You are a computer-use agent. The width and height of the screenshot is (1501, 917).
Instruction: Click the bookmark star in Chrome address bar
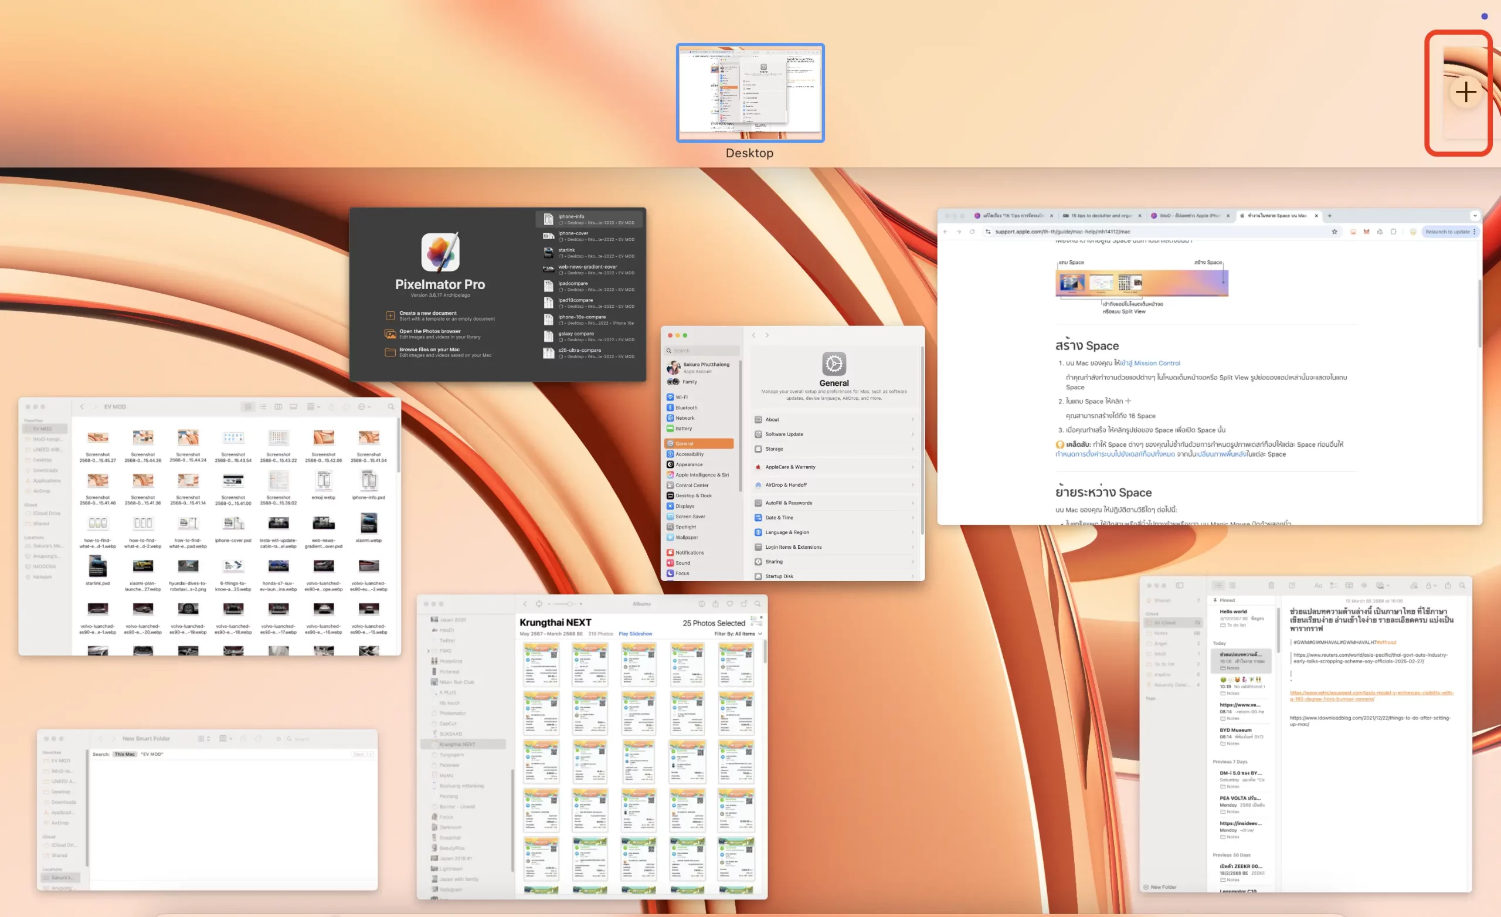pyautogui.click(x=1334, y=232)
